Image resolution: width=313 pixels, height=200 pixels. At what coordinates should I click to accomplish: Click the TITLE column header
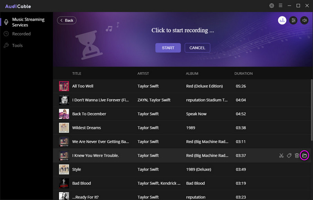coord(77,73)
